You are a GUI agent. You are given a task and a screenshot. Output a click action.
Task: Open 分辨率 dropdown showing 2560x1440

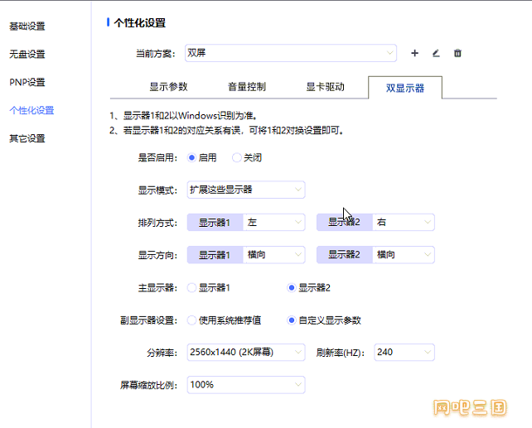246,353
